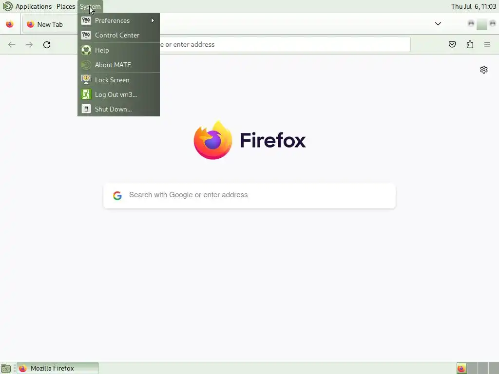This screenshot has height=374, width=499.
Task: Click the Firefox View icon left of tabs
Action: point(10,24)
